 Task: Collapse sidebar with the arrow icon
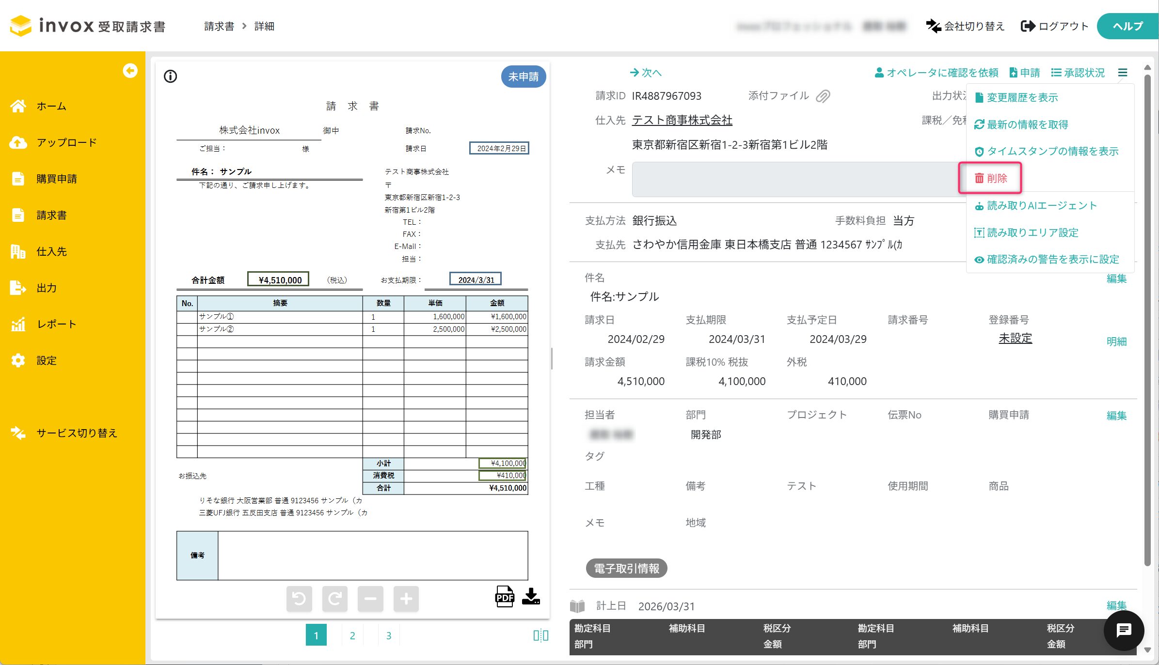pyautogui.click(x=130, y=71)
